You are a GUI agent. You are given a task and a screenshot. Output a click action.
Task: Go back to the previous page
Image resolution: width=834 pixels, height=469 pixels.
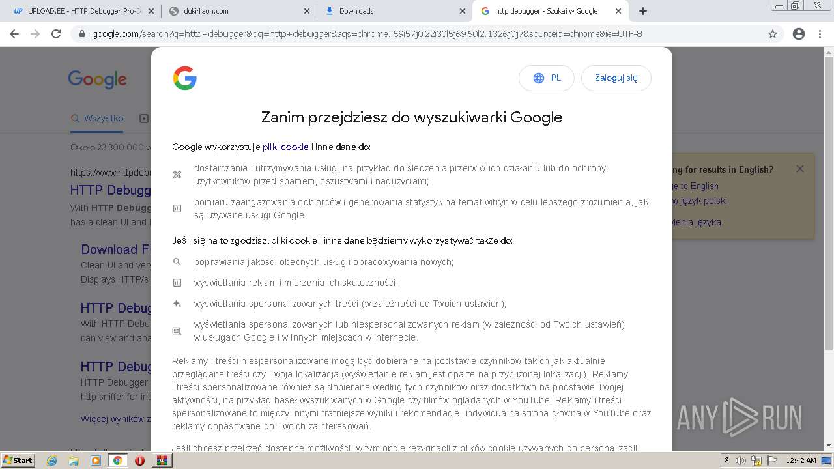click(x=14, y=34)
